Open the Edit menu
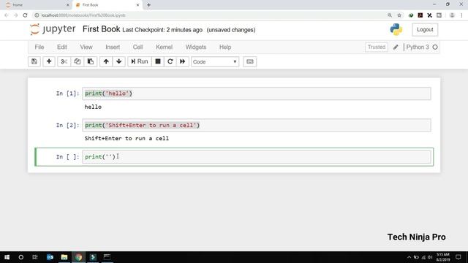The height and width of the screenshot is (263, 468). tap(61, 47)
